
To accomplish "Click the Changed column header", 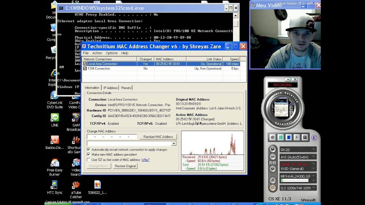I will click(x=145, y=59).
